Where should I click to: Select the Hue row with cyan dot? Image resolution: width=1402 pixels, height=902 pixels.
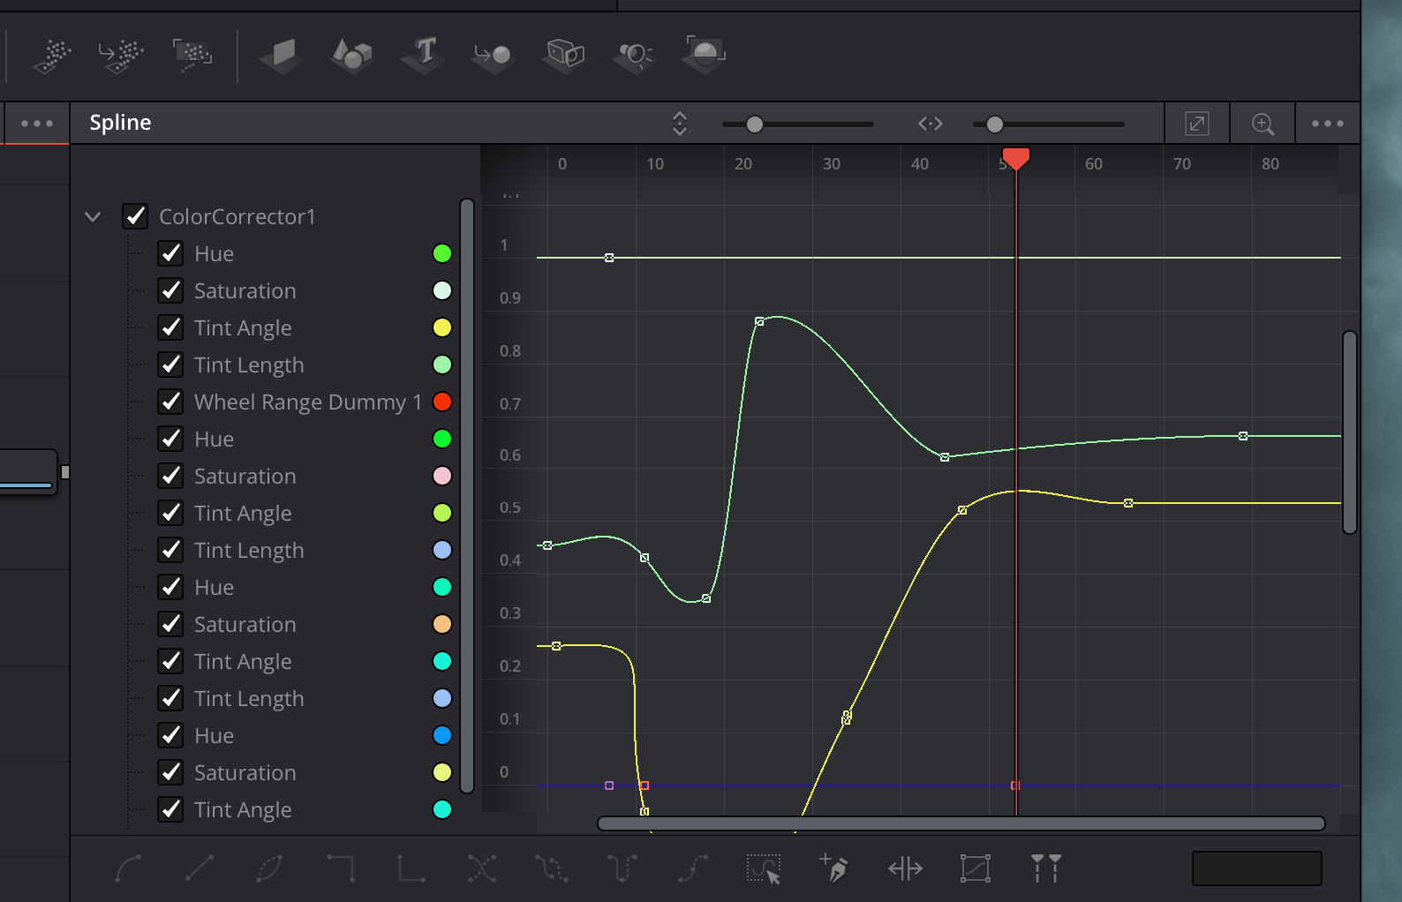tap(291, 587)
